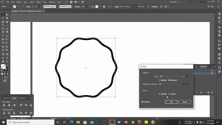Select the Pen tool
222x125 pixels.
tap(3, 22)
